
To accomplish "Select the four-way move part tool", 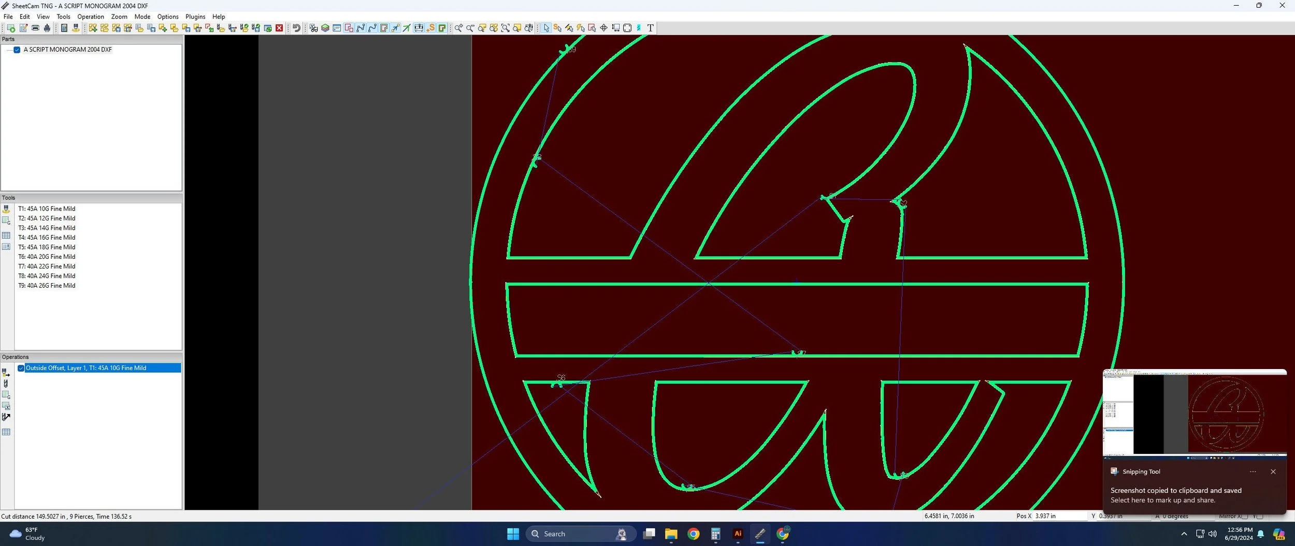I will [603, 28].
